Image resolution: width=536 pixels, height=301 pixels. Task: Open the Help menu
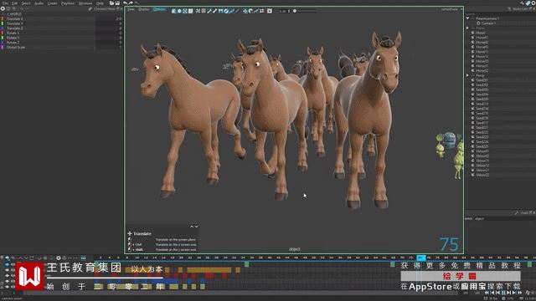click(x=100, y=3)
